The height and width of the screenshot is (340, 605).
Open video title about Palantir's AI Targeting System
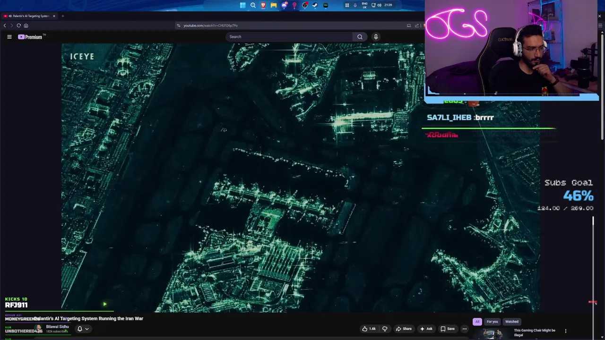[88, 319]
